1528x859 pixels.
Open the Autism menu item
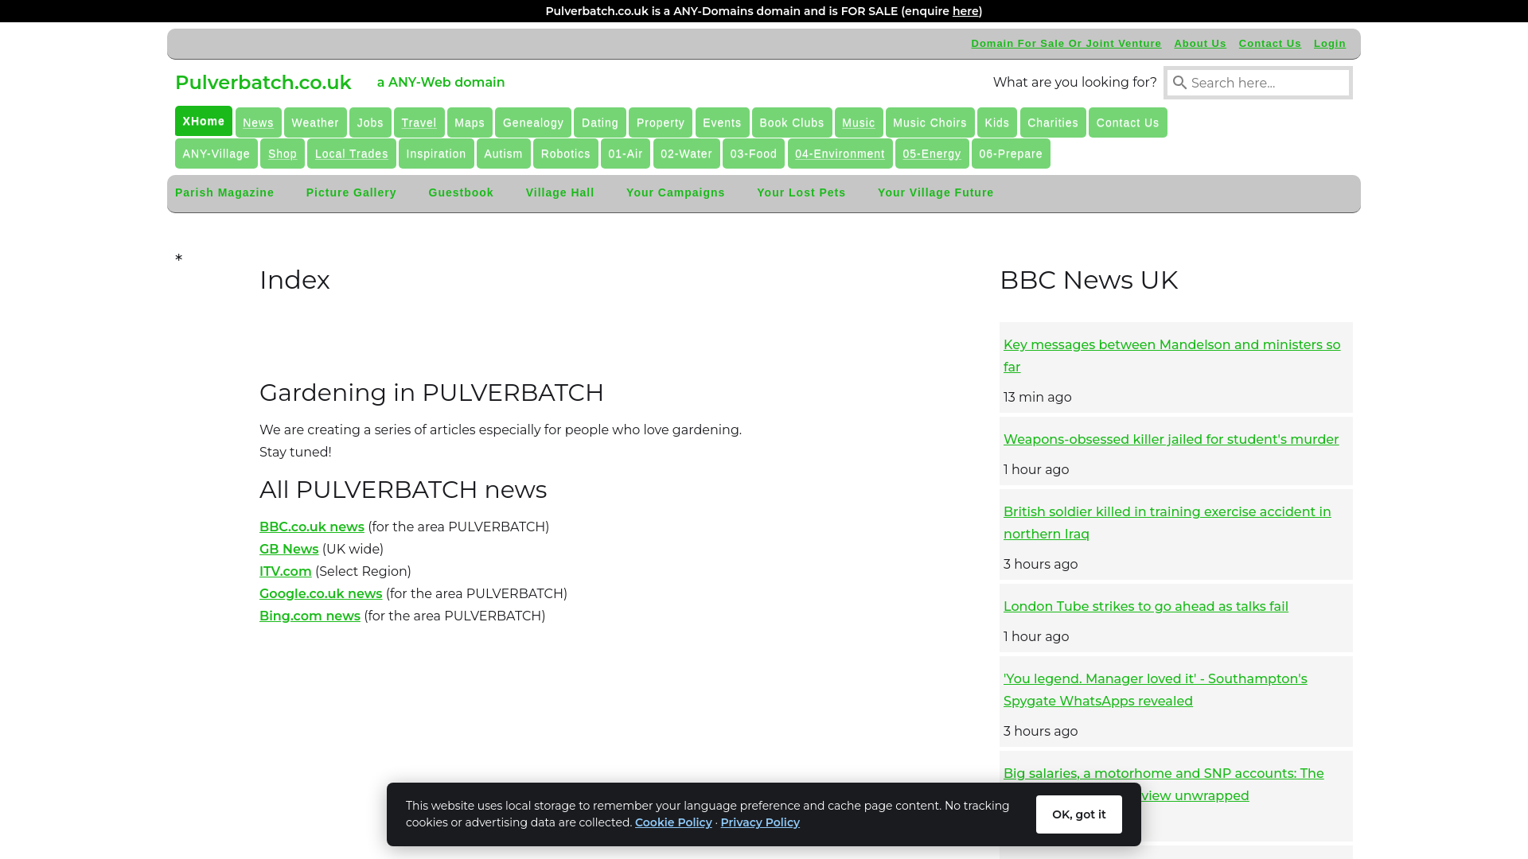pyautogui.click(x=504, y=154)
